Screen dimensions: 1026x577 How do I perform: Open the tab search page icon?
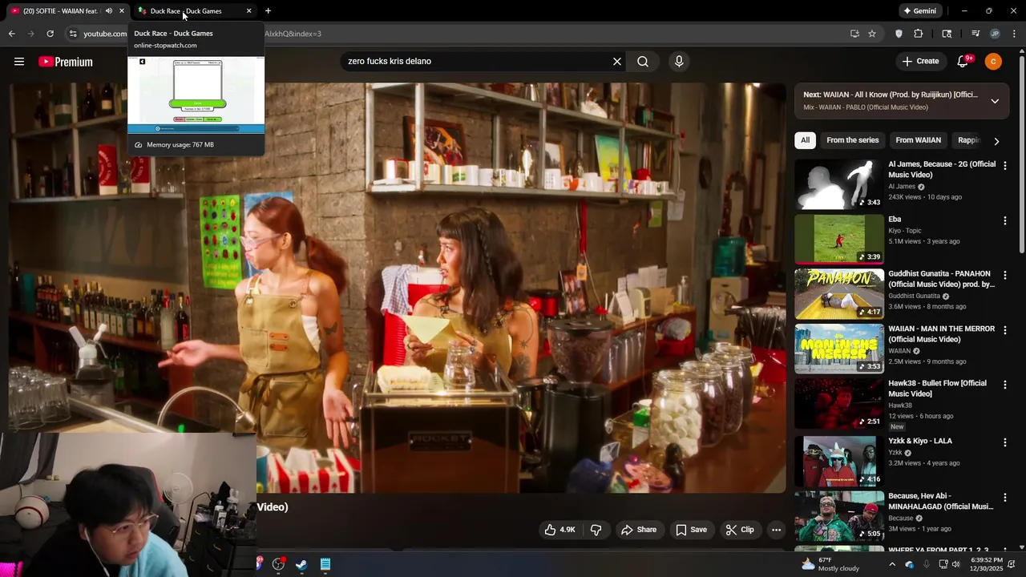947,34
